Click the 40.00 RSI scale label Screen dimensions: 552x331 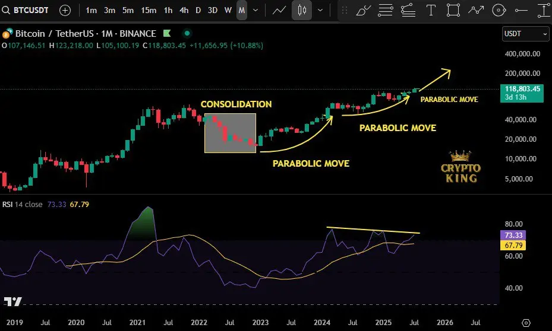(513, 288)
